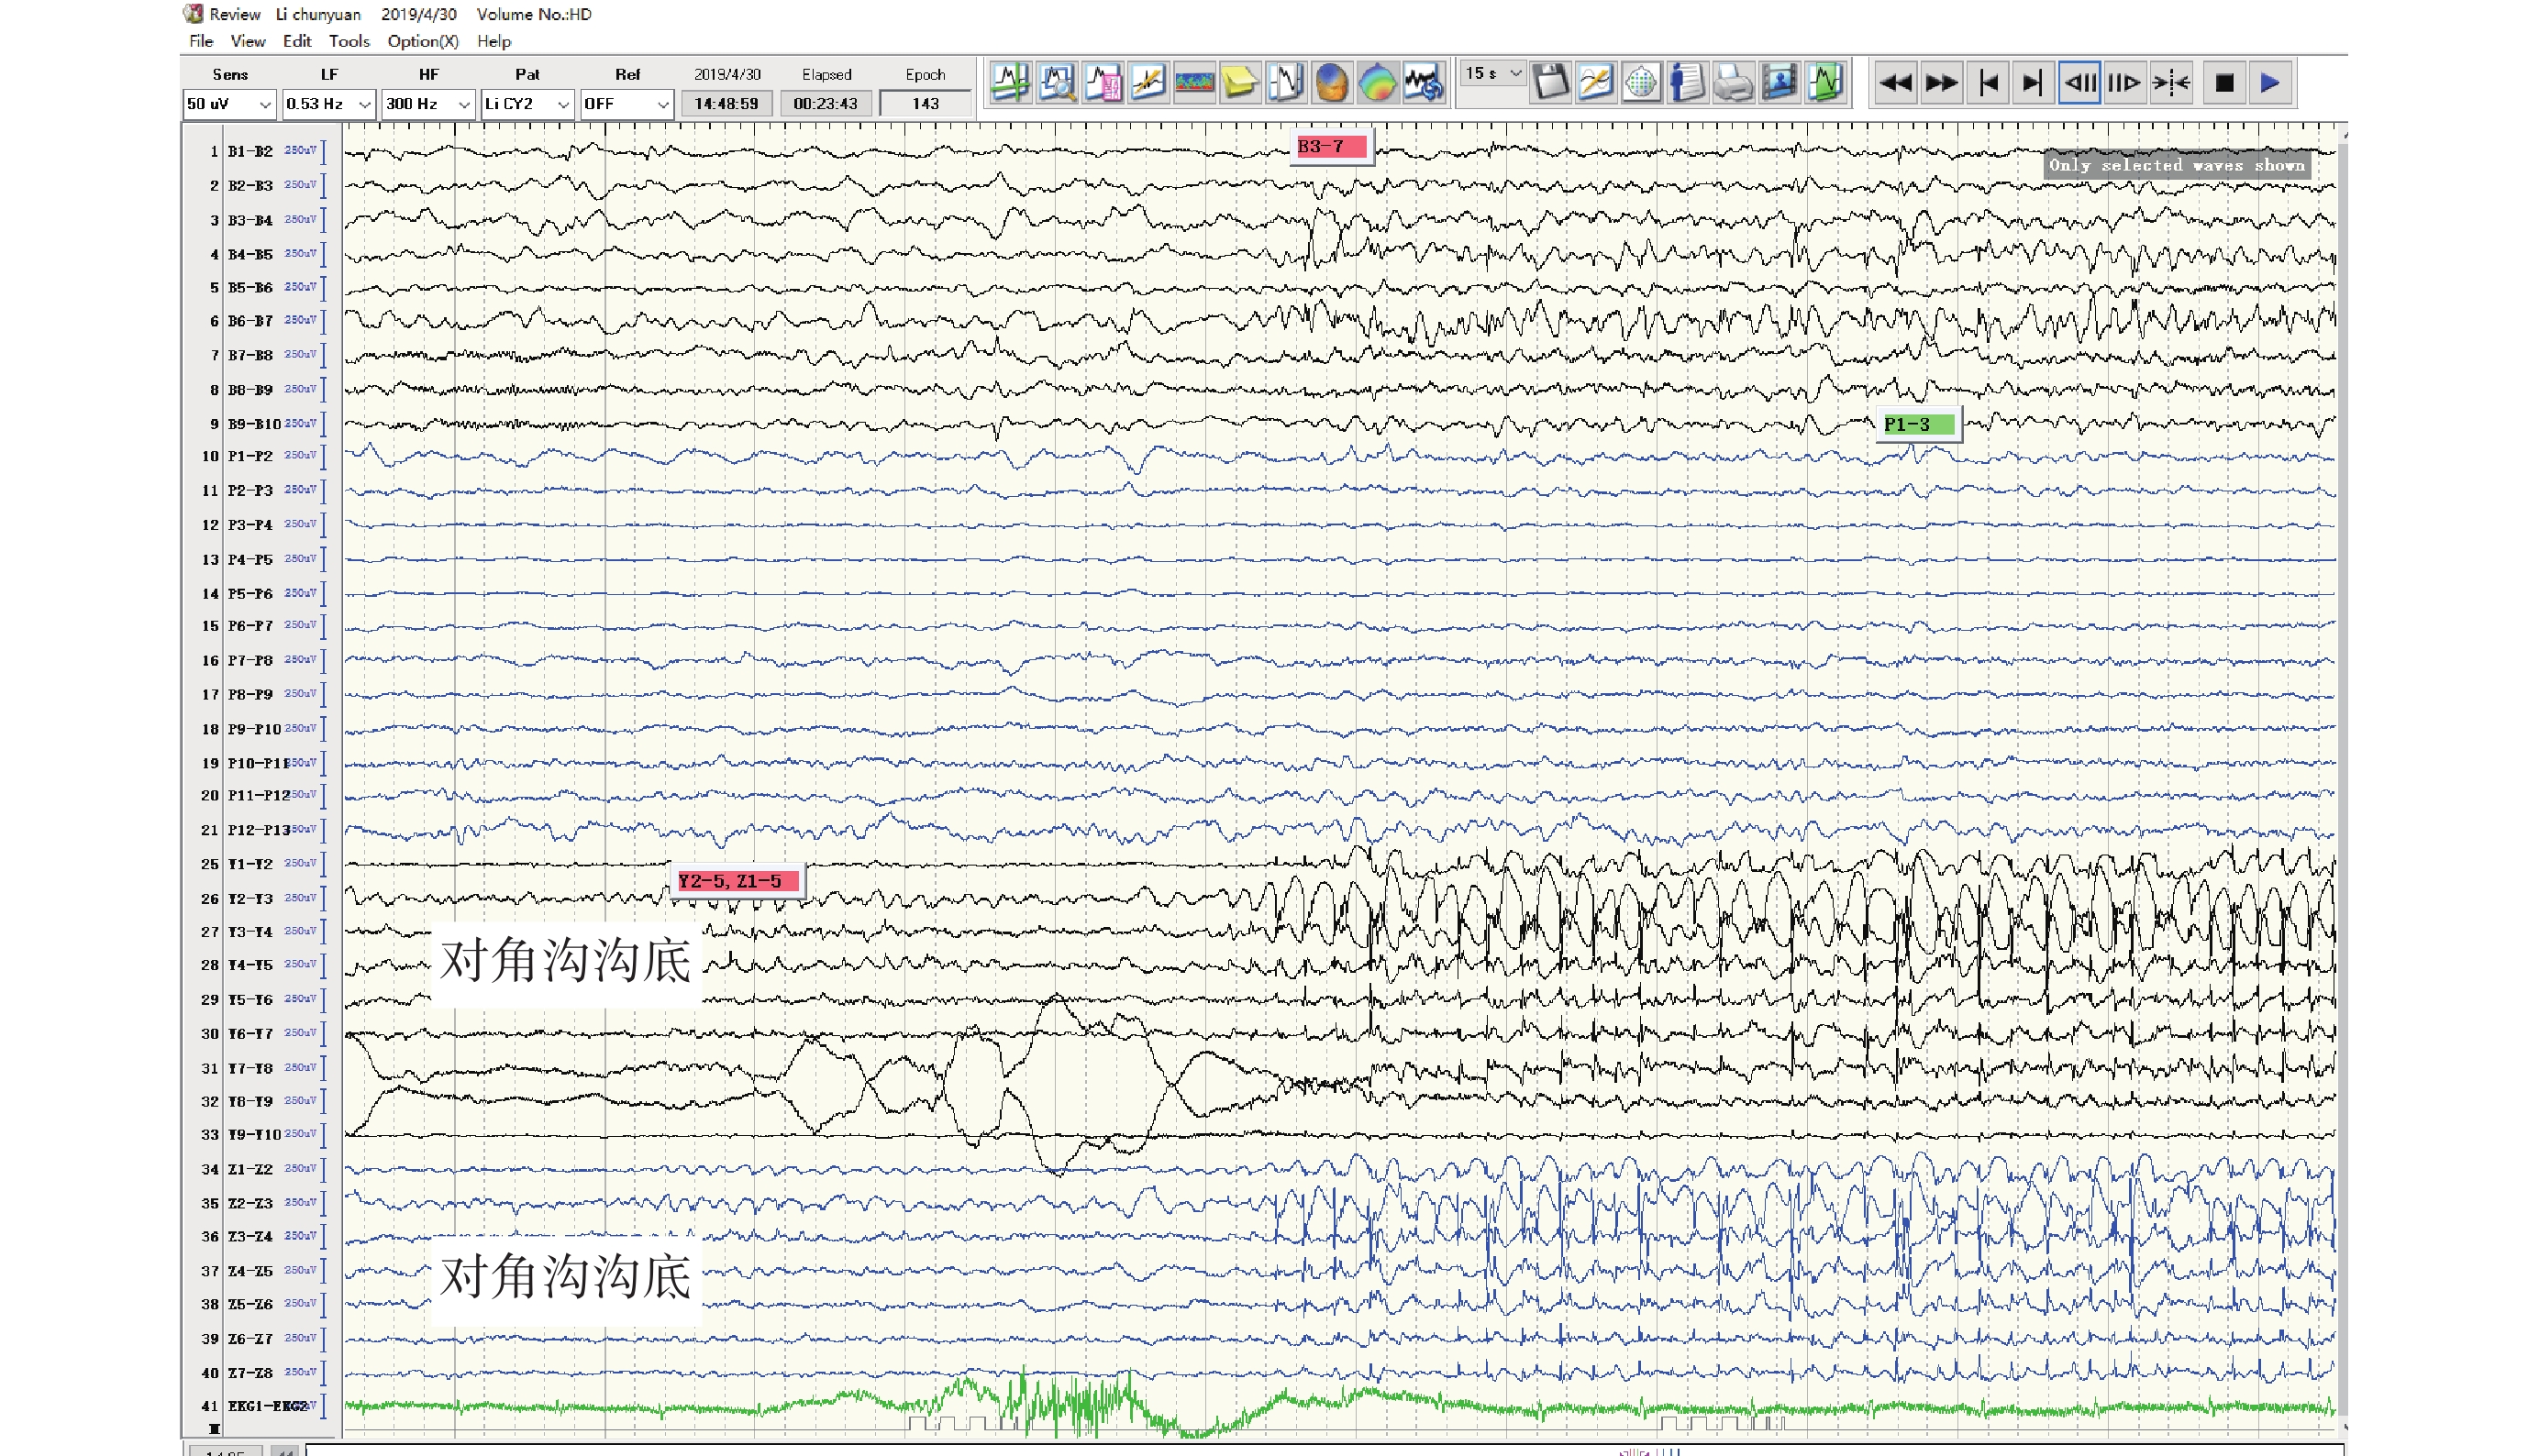Open the patient information document icon

pos(1688,83)
